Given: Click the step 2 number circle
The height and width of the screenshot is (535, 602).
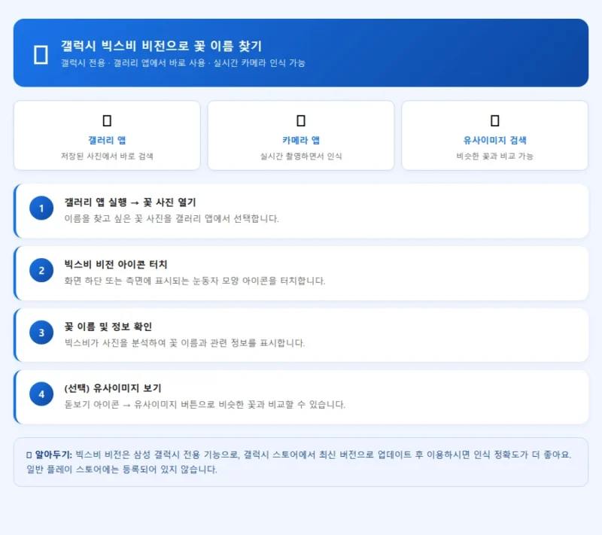Looking at the screenshot, I should (x=41, y=270).
